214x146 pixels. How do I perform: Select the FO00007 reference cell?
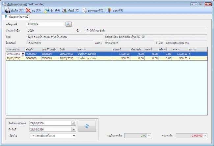[x=33, y=54]
